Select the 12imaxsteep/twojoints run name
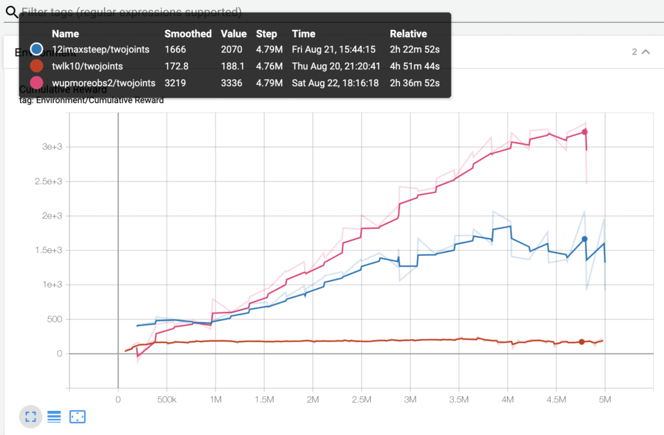 point(101,49)
